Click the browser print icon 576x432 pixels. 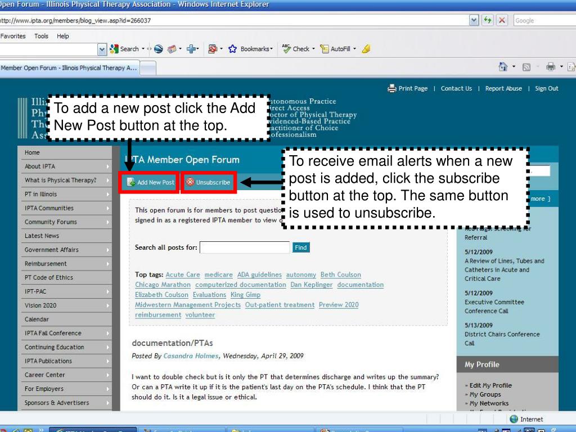pos(550,67)
